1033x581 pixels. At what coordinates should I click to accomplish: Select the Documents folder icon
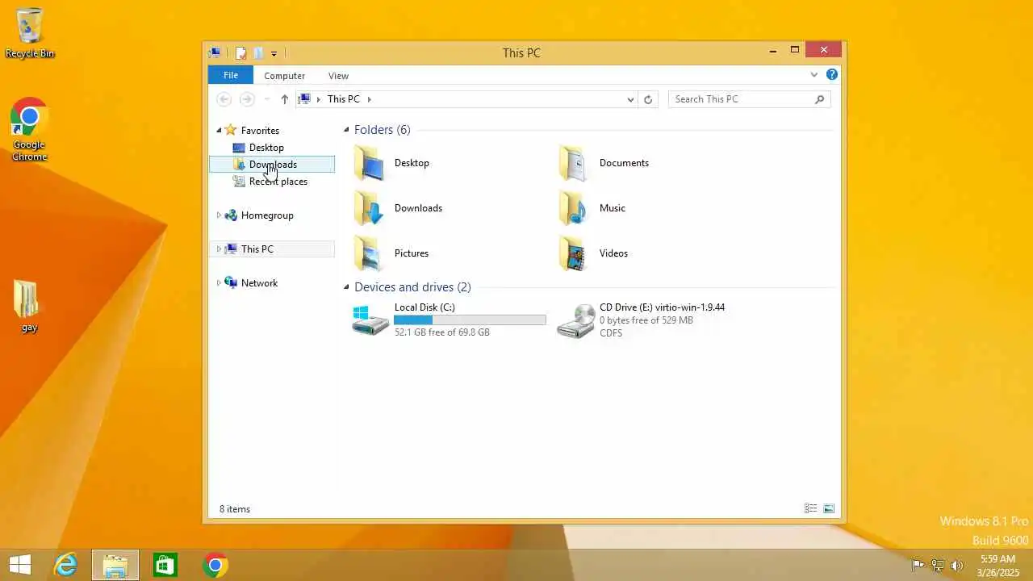pyautogui.click(x=574, y=163)
